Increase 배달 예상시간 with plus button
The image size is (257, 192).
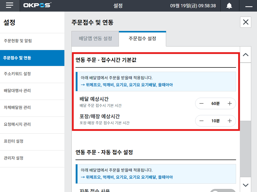click(229, 103)
